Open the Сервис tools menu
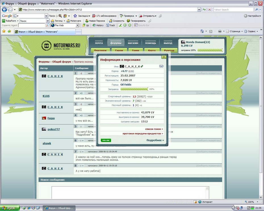Viewport: 264px width, 211px height. pyautogui.click(x=251, y=31)
